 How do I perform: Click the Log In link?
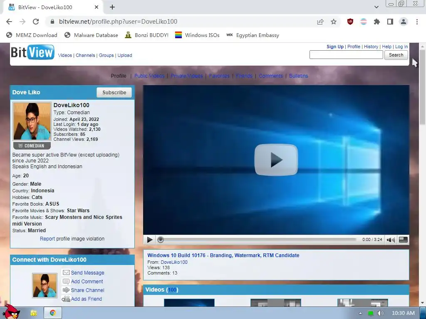401,47
